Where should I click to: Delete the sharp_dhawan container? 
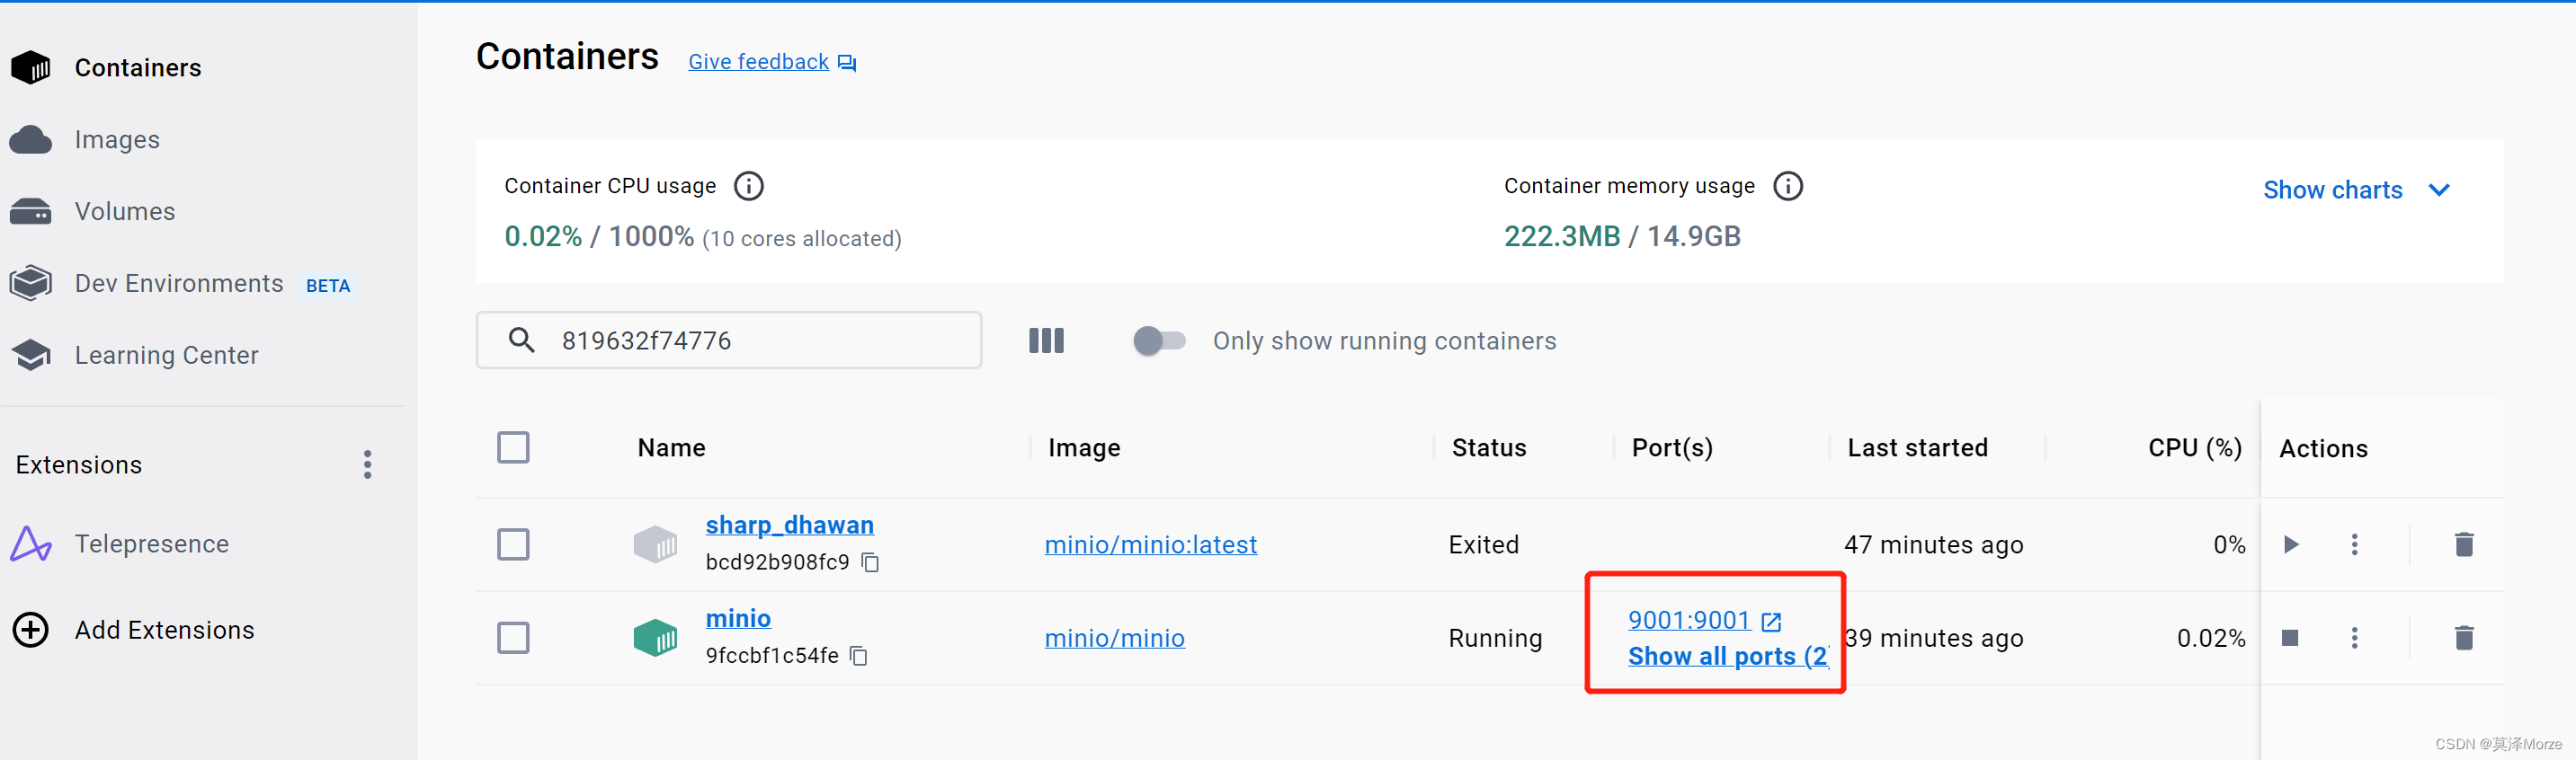click(x=2464, y=544)
